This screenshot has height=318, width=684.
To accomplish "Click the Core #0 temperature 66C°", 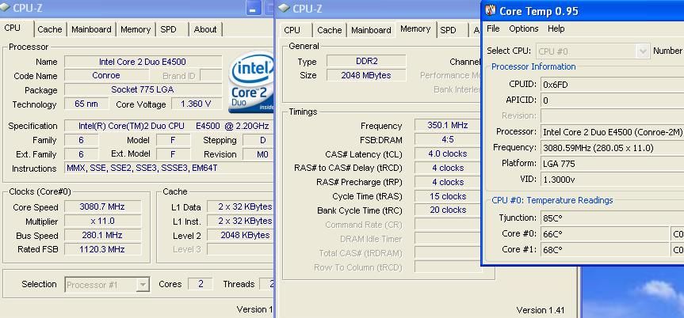I will tap(605, 234).
